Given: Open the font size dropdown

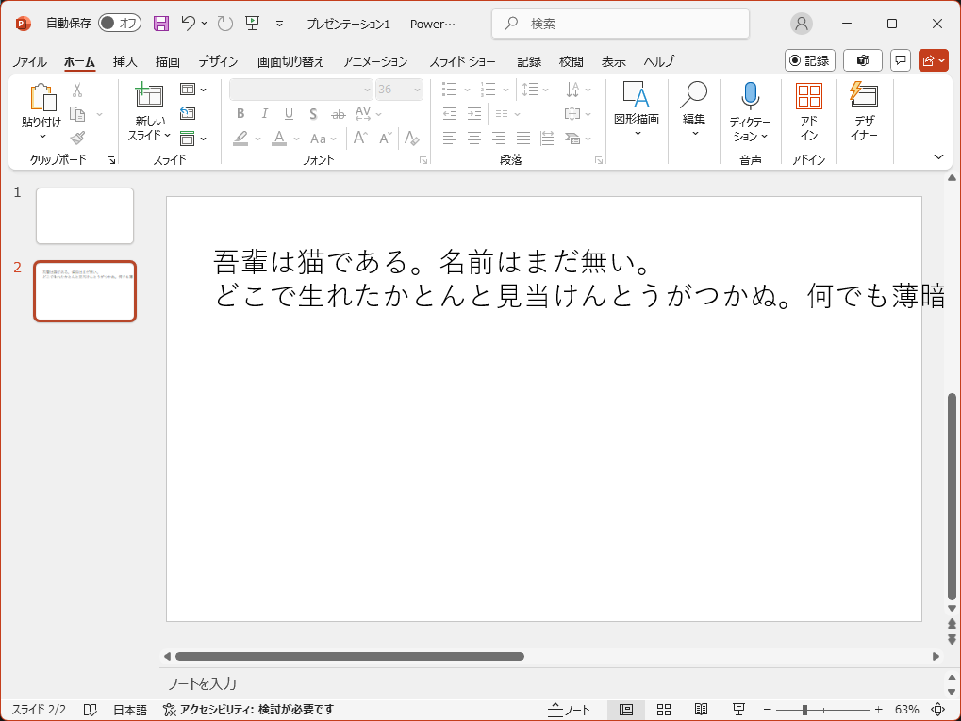Looking at the screenshot, I should (416, 90).
